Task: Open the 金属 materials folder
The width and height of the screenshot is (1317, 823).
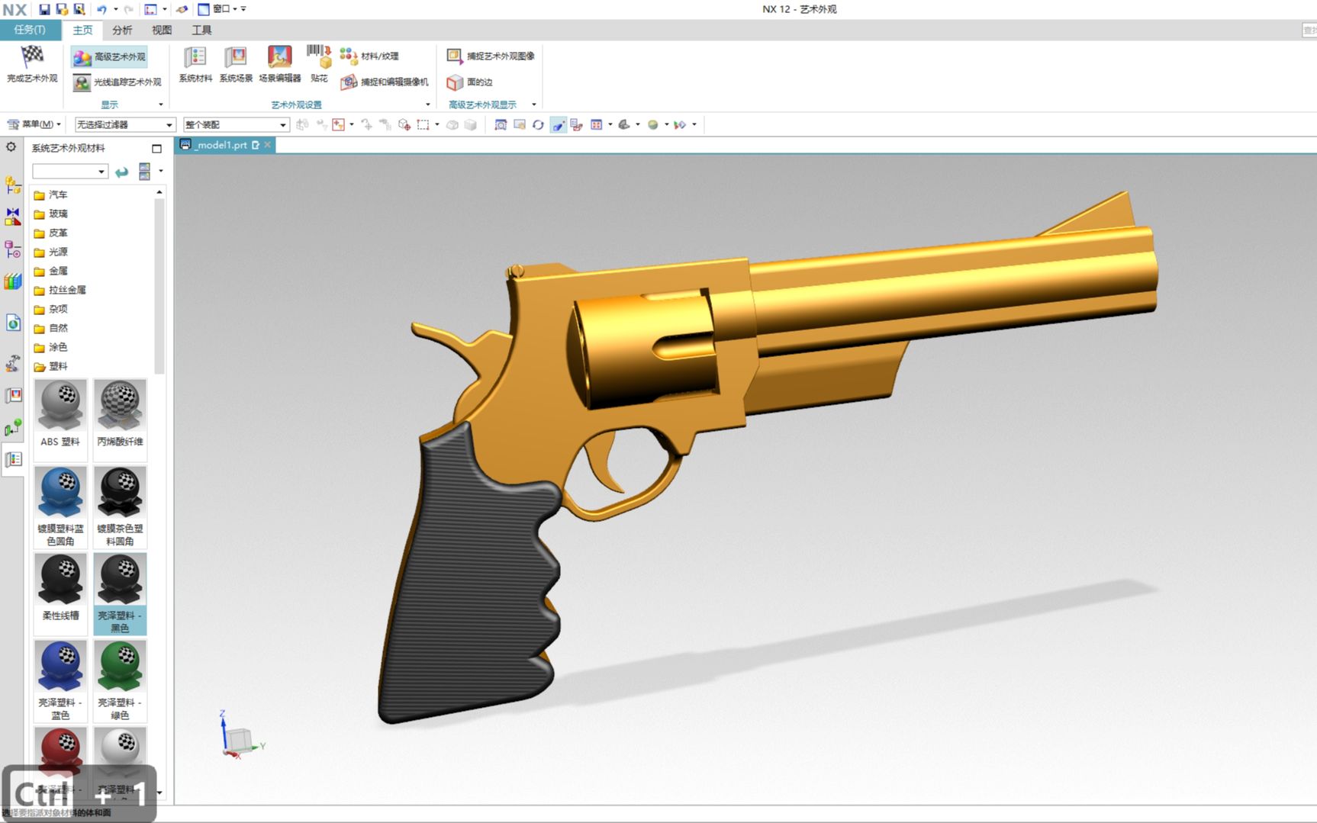Action: 50,271
